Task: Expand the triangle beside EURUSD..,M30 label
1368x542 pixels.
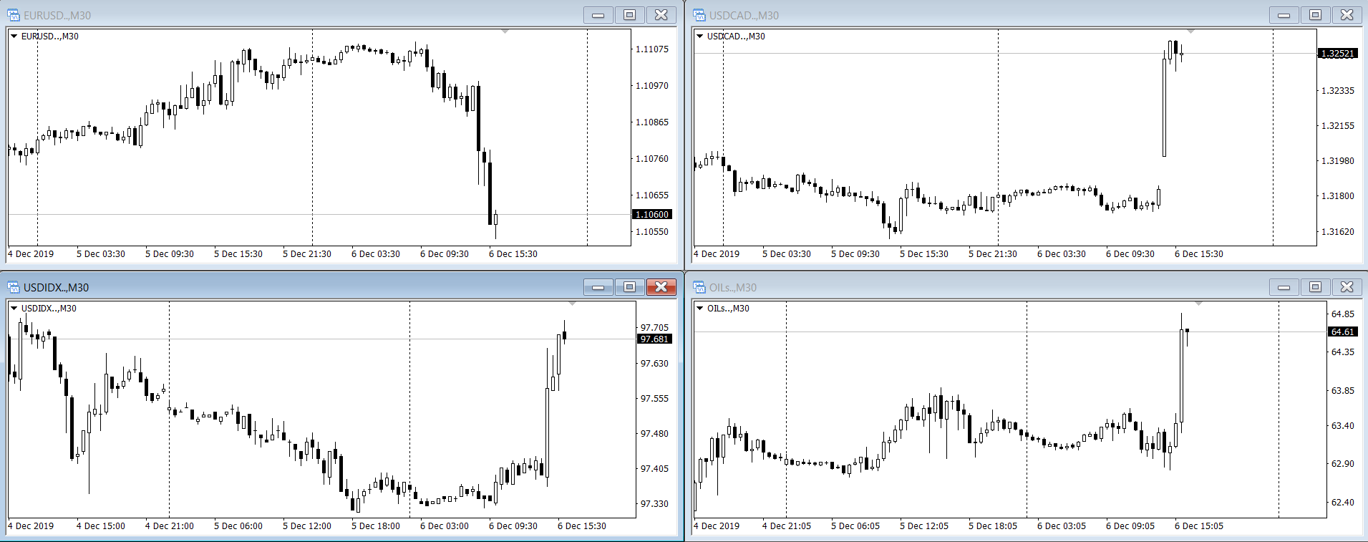Action: [14, 36]
